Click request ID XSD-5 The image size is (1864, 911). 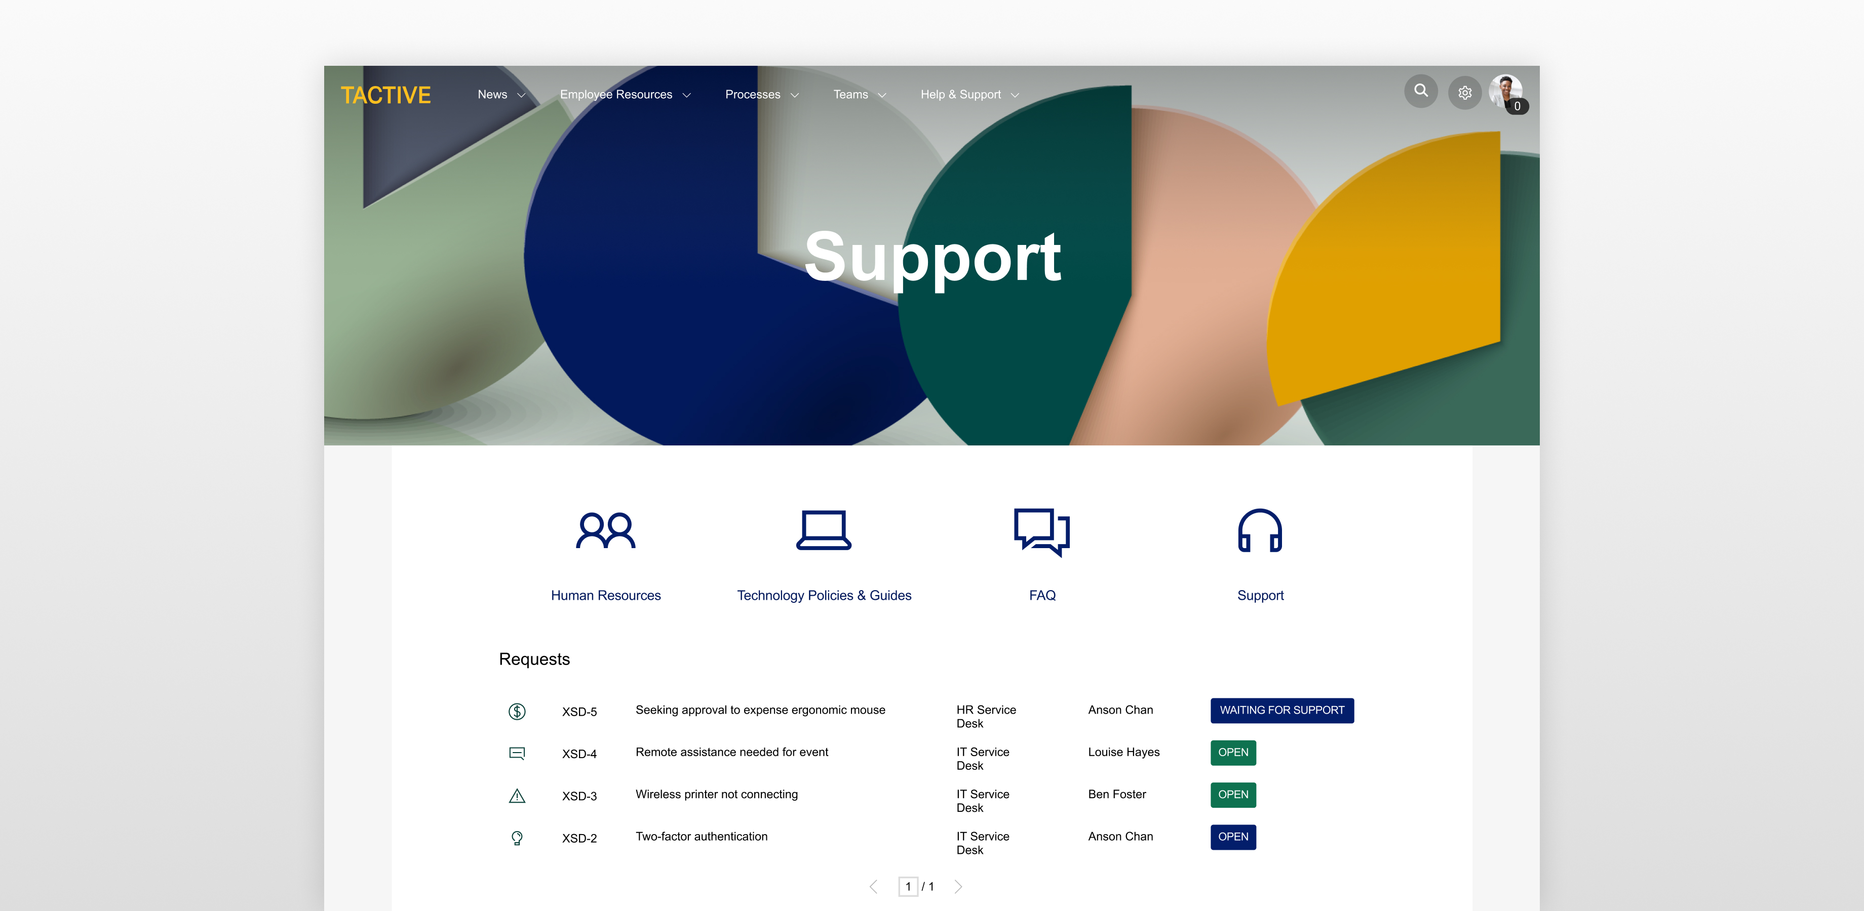[x=579, y=712]
